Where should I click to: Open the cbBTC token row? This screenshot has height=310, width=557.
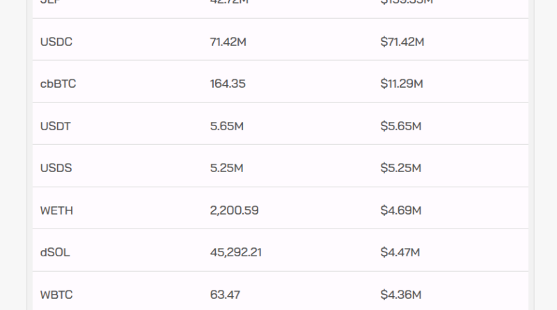coord(58,84)
